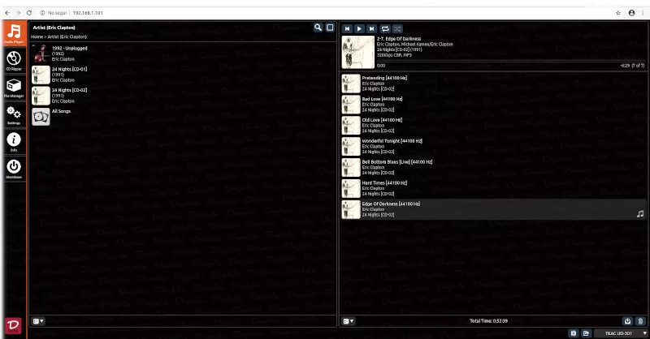Open 24 Nights [CD-02] in artist list

click(182, 96)
